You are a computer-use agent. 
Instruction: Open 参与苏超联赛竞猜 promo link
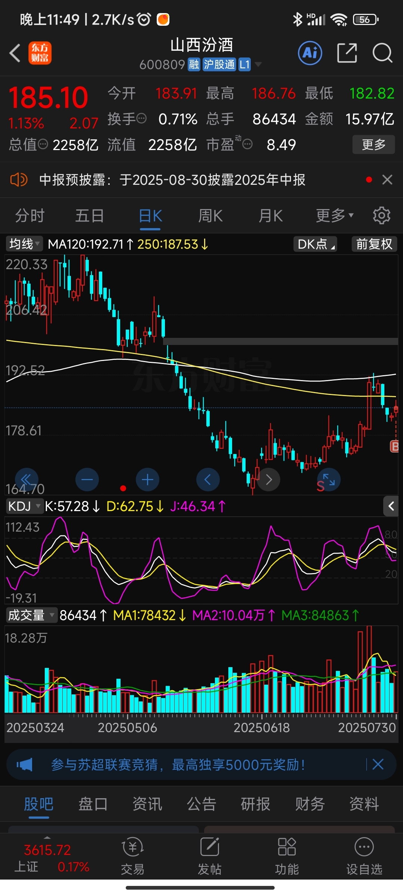coord(178,765)
